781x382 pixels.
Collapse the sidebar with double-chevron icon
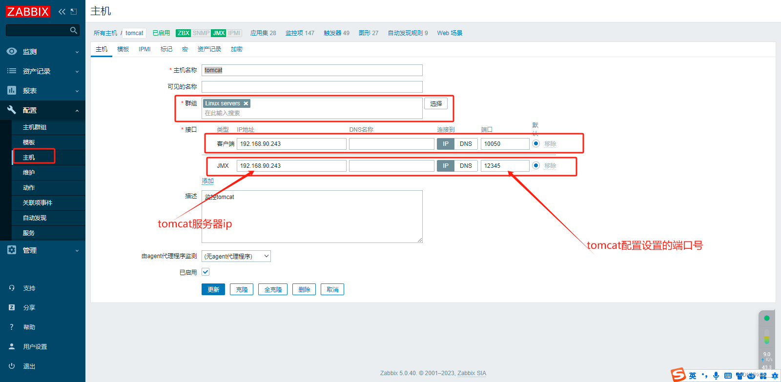[62, 12]
